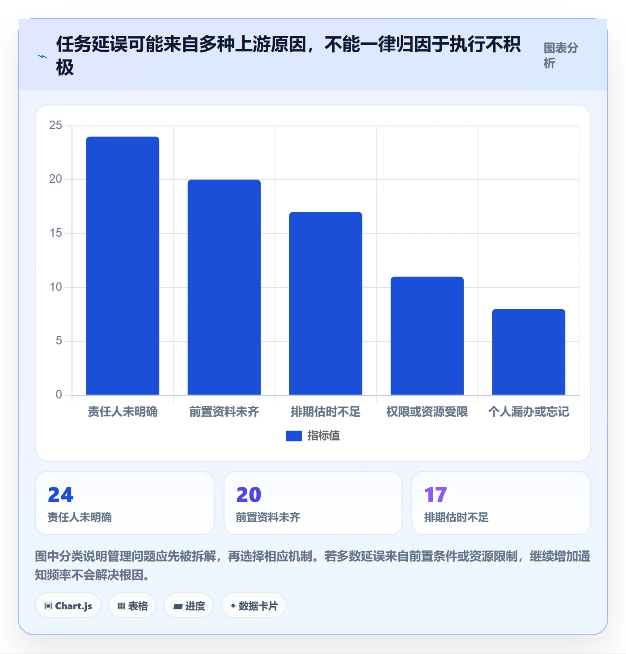Click the x-axis label 个人漏办或忘记
This screenshot has width=626, height=654.
tap(529, 411)
